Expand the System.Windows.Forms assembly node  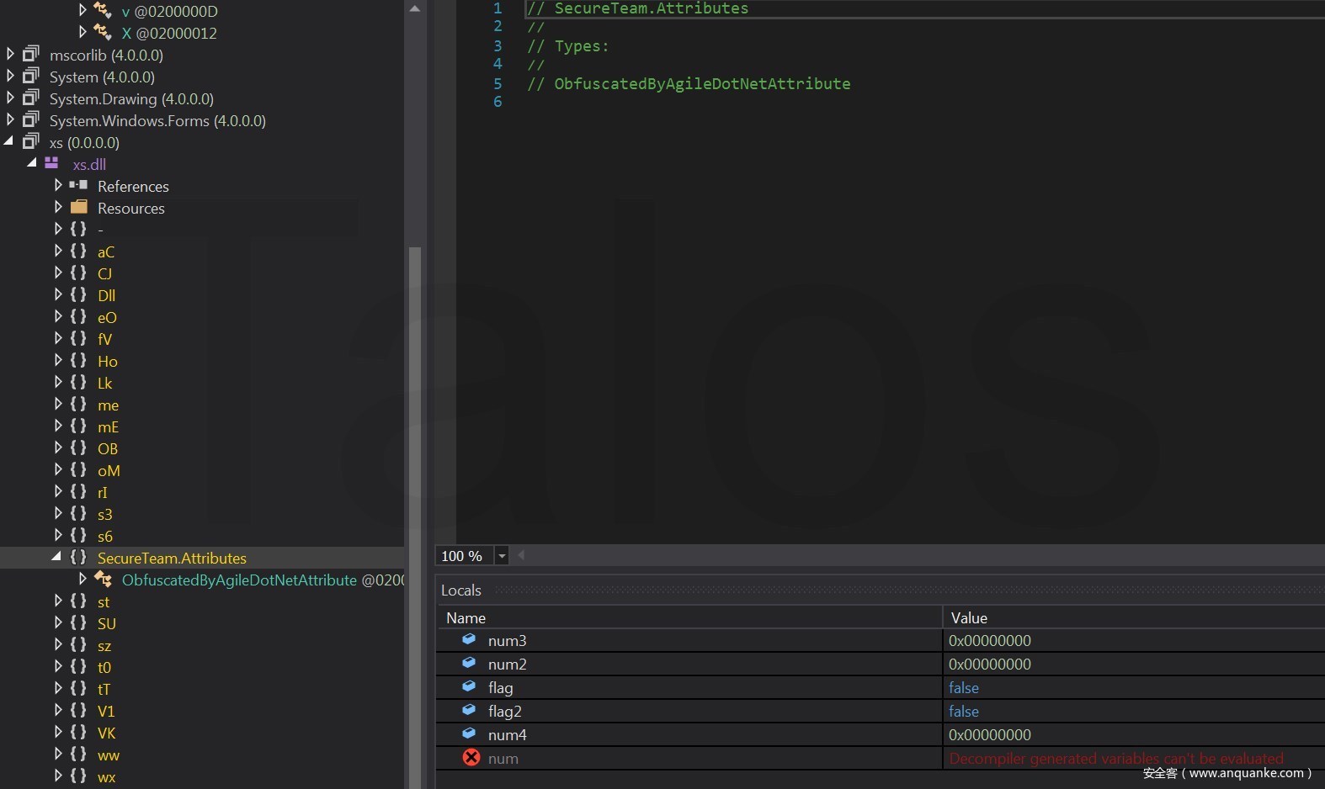tap(10, 119)
